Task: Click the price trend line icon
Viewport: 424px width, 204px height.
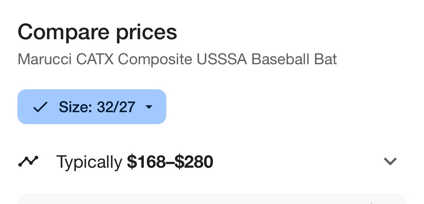Action: point(28,161)
